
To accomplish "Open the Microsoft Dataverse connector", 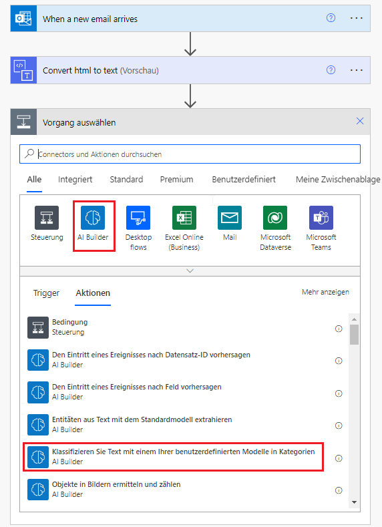I will 275,218.
